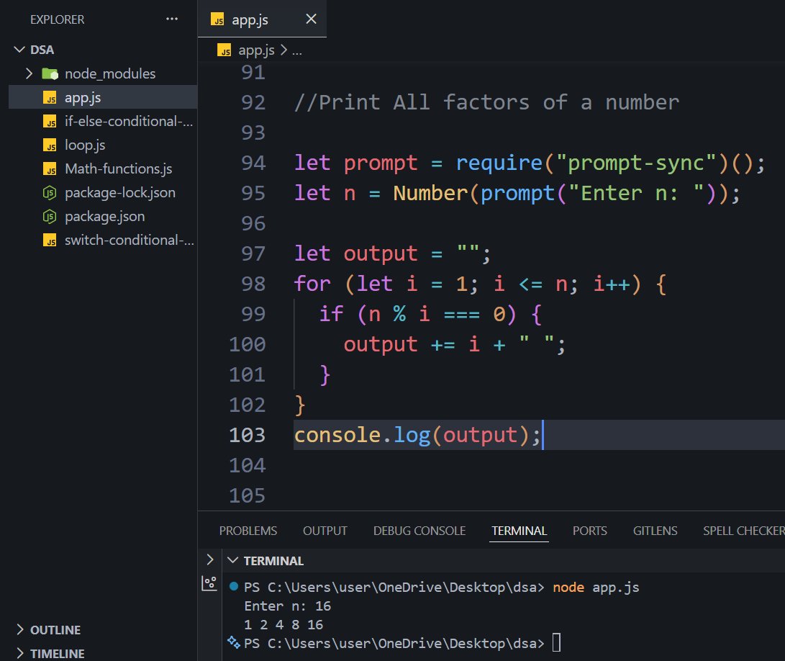
Task: Click the EXPLORER panel title
Action: click(x=57, y=19)
